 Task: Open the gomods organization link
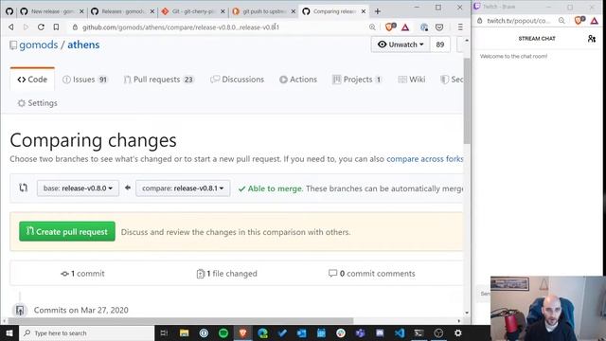pos(38,45)
